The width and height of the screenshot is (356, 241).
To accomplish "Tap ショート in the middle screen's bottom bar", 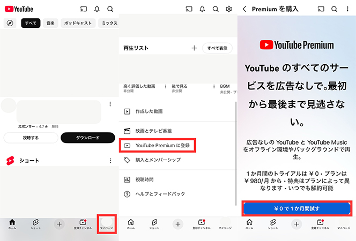I will 154,224.
